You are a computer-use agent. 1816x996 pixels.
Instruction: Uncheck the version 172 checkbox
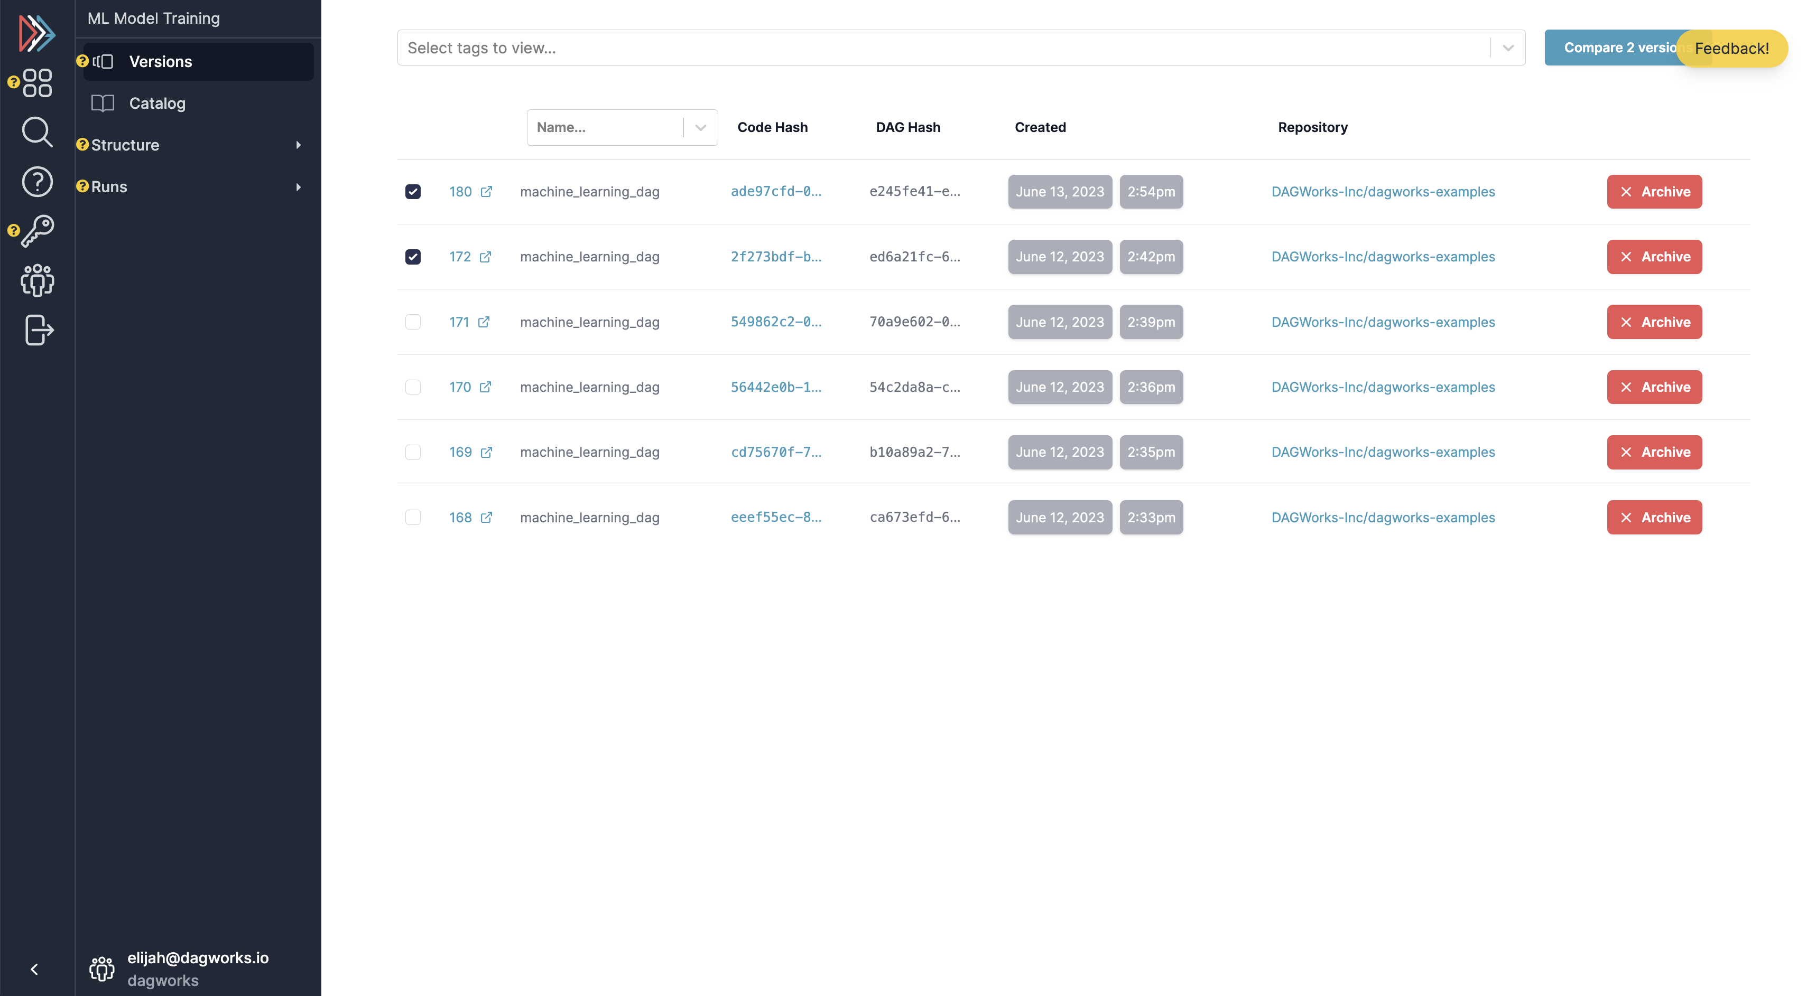click(413, 257)
